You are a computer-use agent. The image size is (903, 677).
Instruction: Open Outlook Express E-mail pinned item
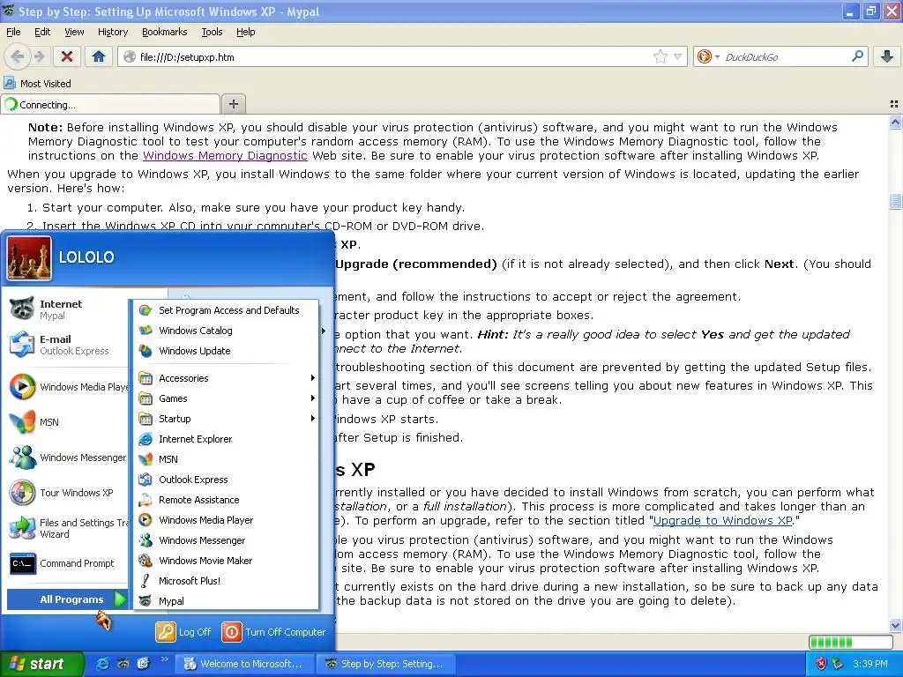click(x=66, y=345)
